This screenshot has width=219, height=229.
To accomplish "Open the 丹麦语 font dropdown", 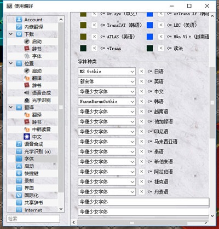I will click(x=107, y=192).
